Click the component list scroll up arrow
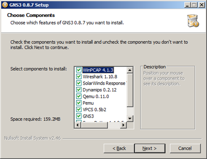This screenshot has width=207, height=159. [130, 70]
